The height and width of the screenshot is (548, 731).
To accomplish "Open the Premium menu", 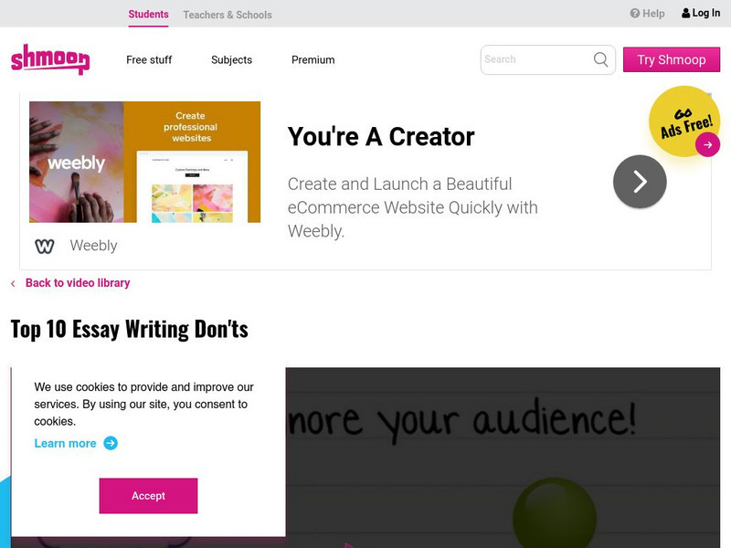I will (x=313, y=59).
